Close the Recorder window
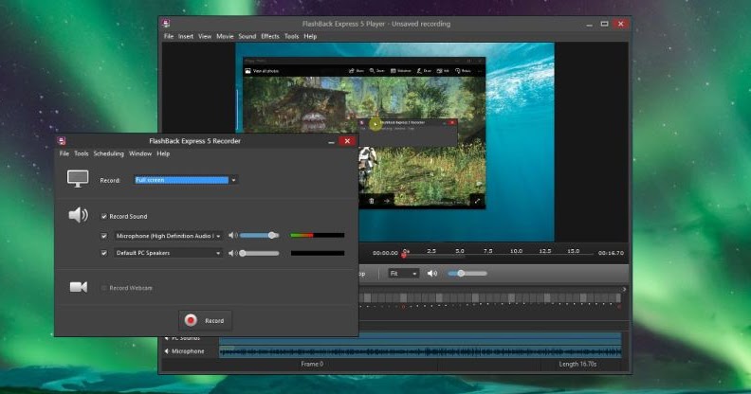751x394 pixels. pyautogui.click(x=347, y=141)
